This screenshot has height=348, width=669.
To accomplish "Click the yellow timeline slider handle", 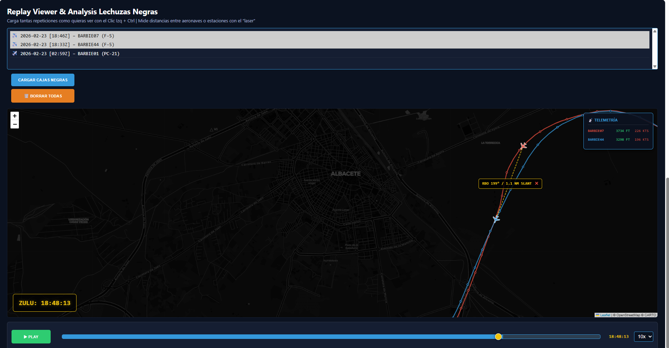I will [x=498, y=336].
